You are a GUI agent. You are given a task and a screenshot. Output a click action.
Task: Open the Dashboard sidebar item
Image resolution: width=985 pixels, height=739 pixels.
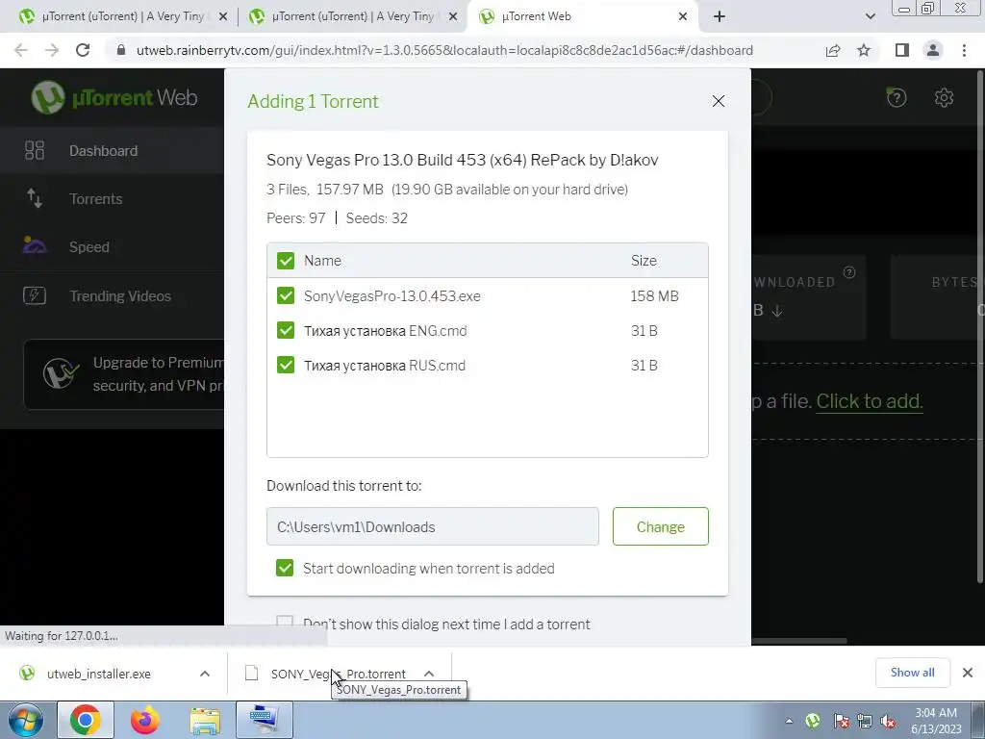(x=112, y=151)
